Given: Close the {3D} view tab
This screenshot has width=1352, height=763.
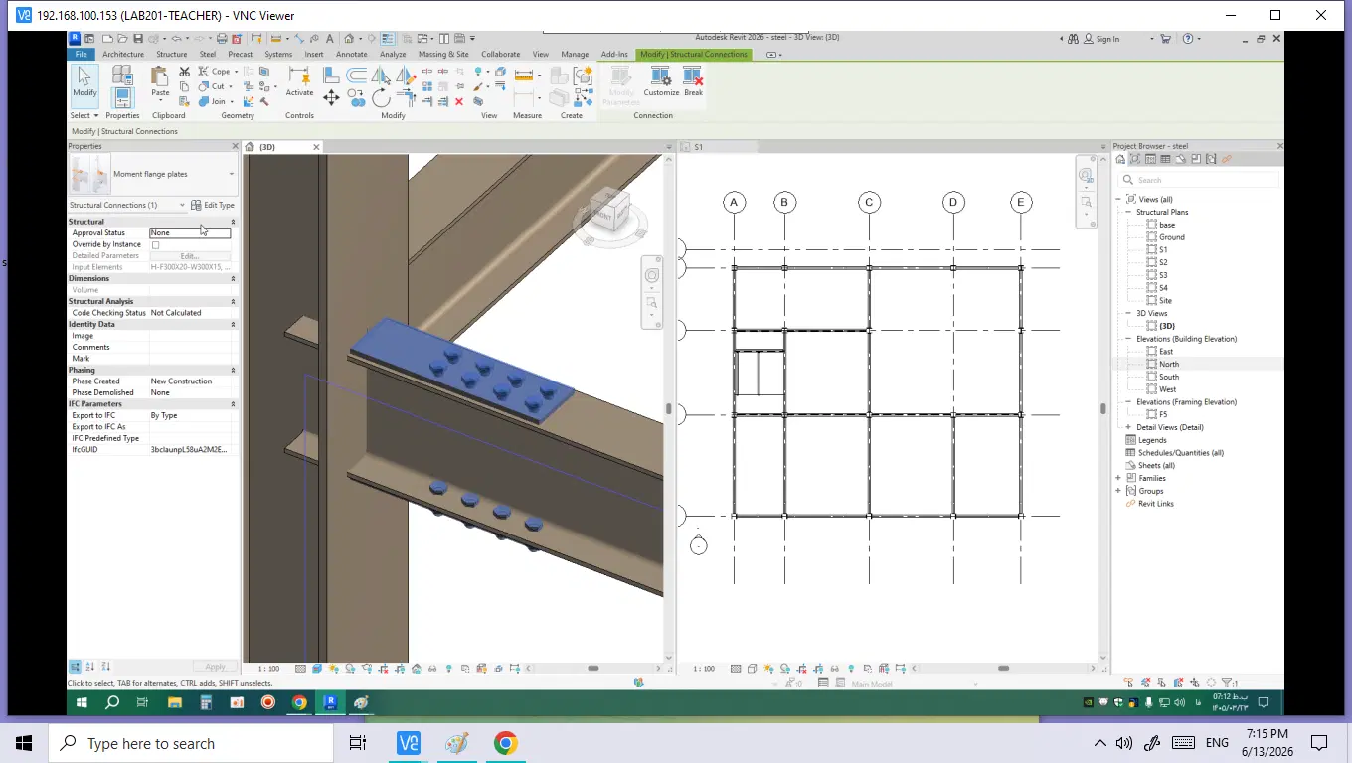Looking at the screenshot, I should pos(317,147).
